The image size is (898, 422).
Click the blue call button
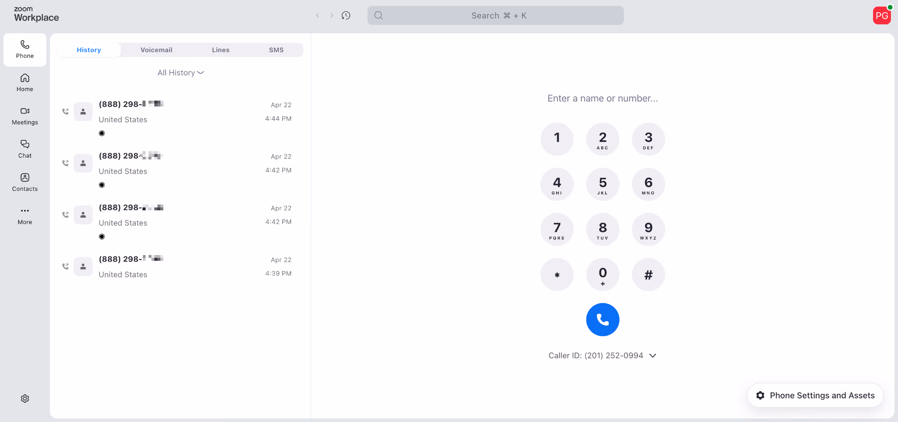[602, 319]
